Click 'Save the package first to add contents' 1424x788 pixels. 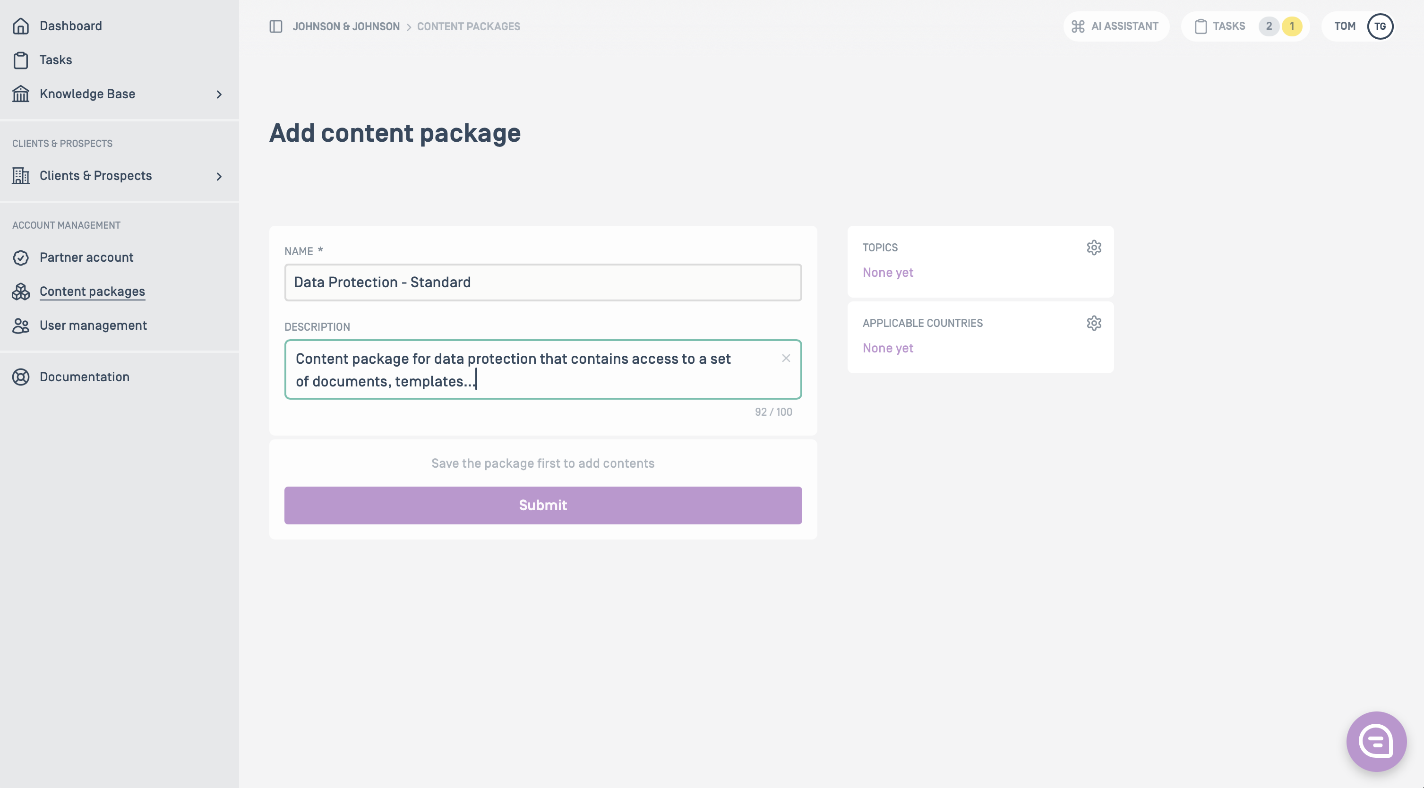point(543,463)
